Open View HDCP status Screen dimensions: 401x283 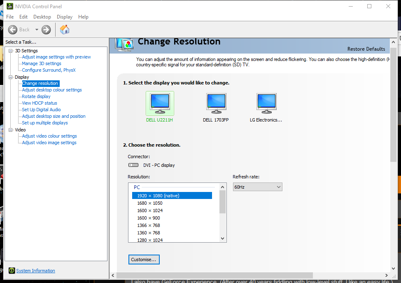pyautogui.click(x=40, y=103)
